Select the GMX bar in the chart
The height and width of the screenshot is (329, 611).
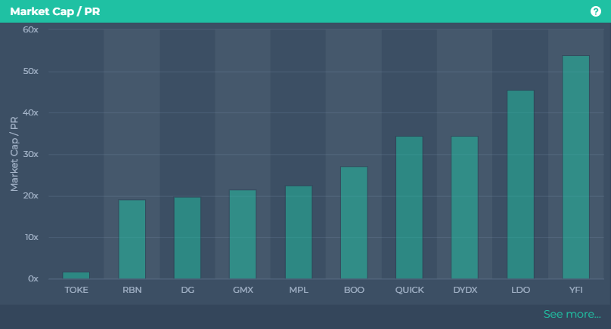[x=243, y=234]
